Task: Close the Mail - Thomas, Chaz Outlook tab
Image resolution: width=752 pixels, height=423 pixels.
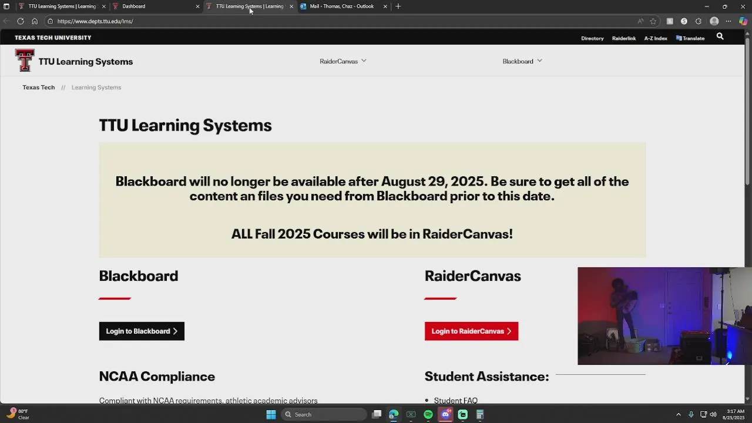Action: (x=385, y=6)
